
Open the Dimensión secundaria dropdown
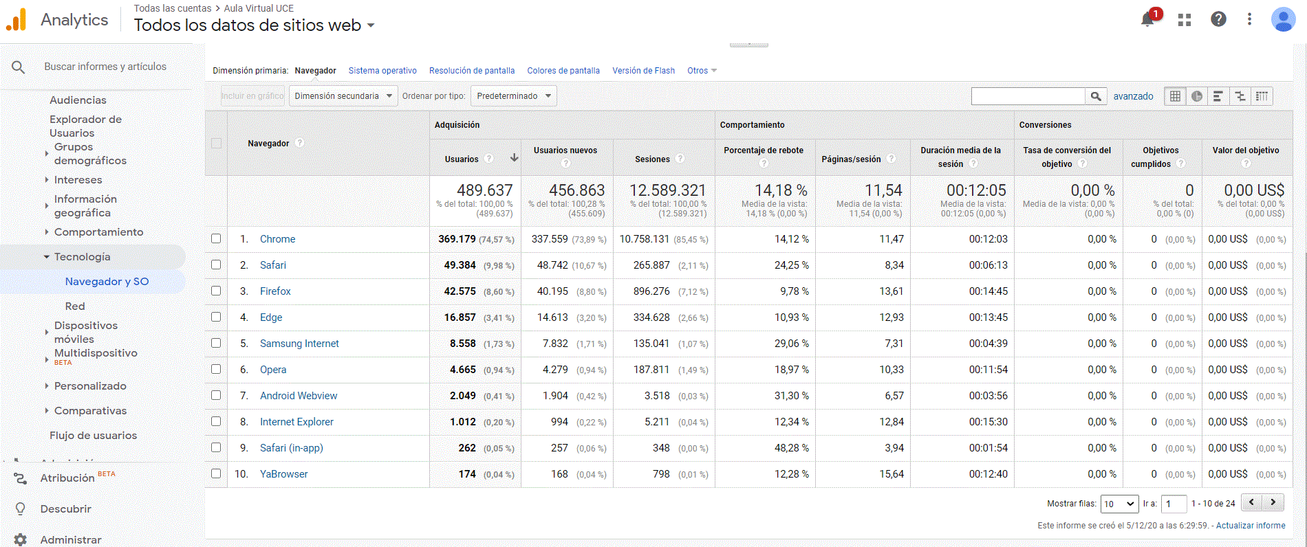click(x=343, y=96)
